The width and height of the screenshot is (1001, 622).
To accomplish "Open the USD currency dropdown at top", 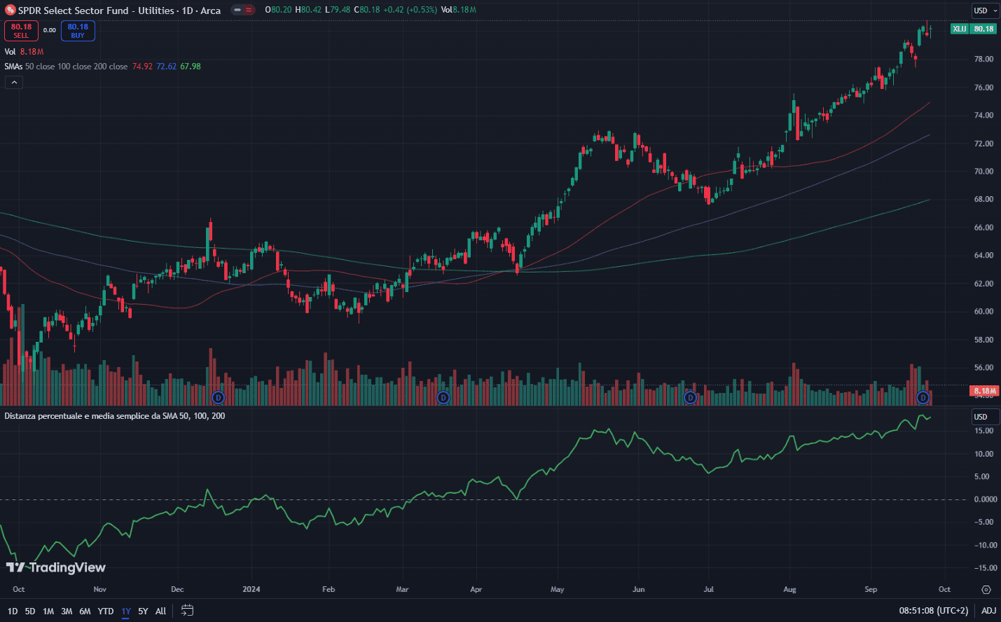I will pyautogui.click(x=985, y=11).
